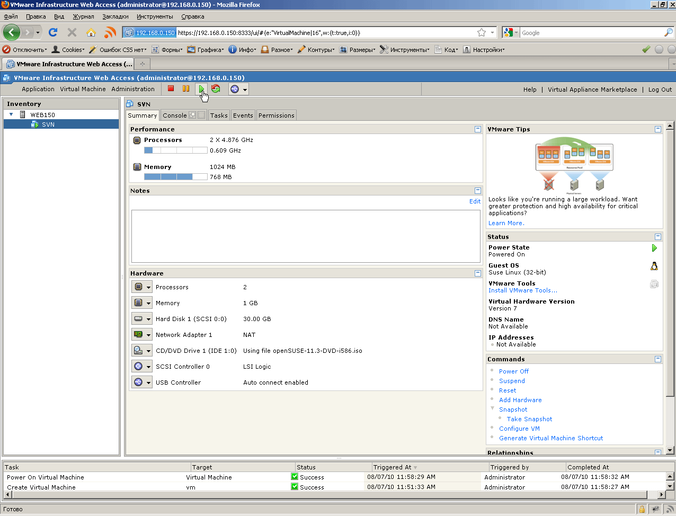Image resolution: width=676 pixels, height=516 pixels.
Task: Click the Help link
Action: pos(530,90)
